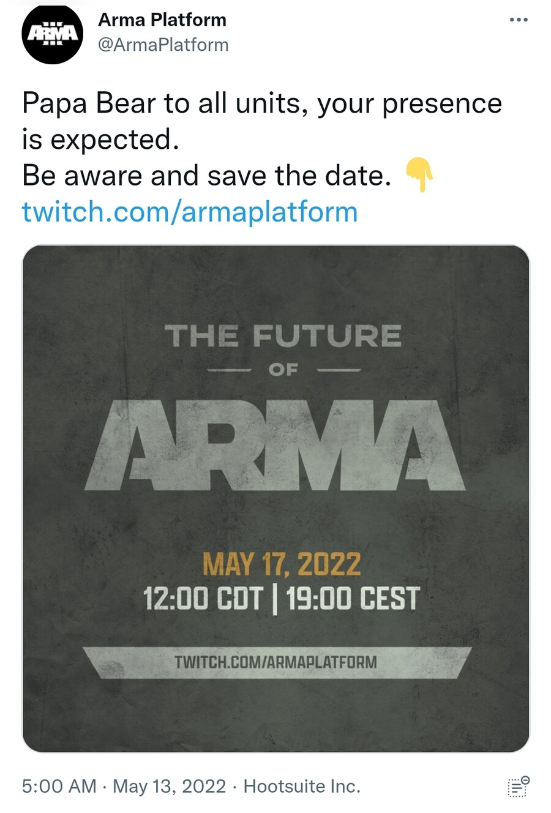The width and height of the screenshot is (551, 813).
Task: Open the Hootsuite Inc. source label
Action: pos(302,786)
